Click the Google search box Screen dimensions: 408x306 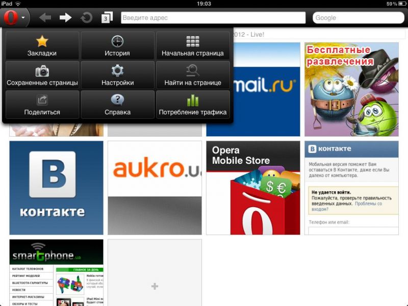(358, 18)
